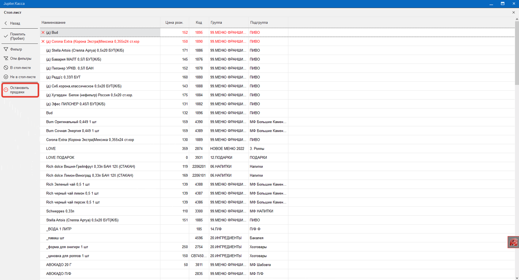The width and height of the screenshot is (519, 280).
Task: Select Stella Artois row with code 1885
Action: pos(277,220)
